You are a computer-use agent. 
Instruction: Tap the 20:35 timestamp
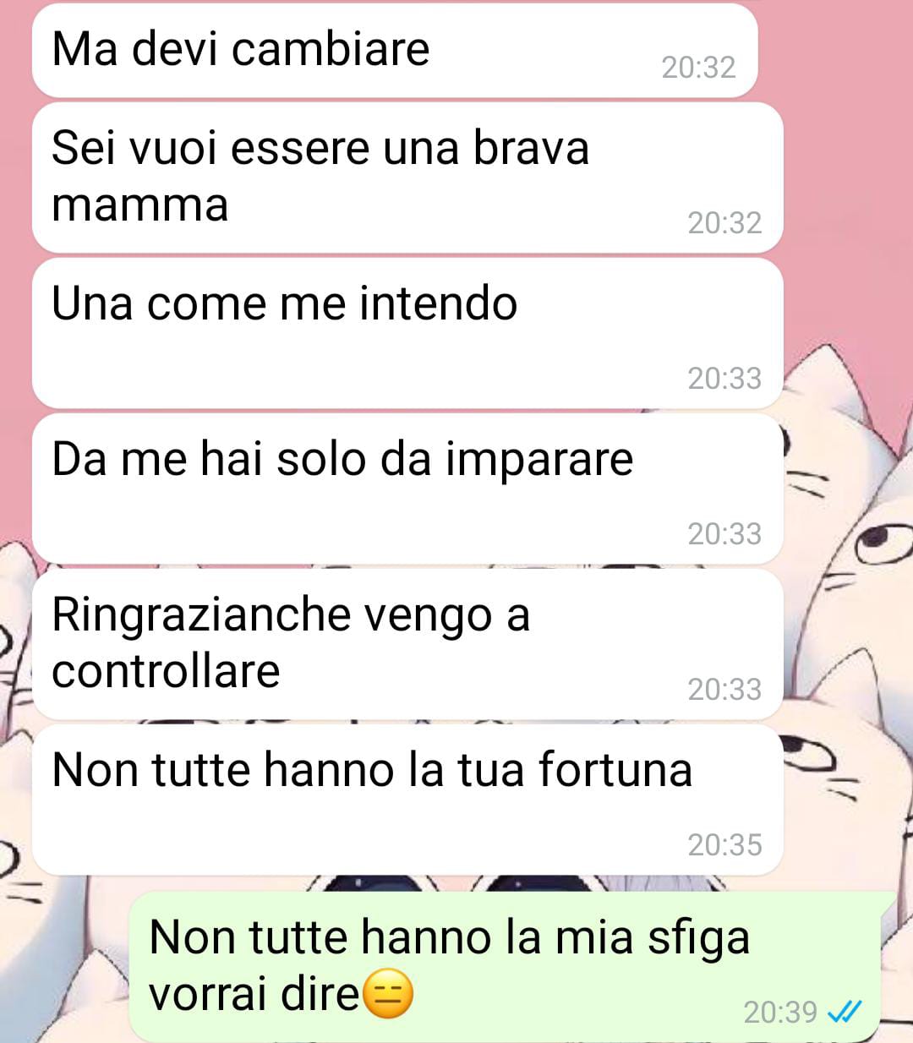coord(724,844)
